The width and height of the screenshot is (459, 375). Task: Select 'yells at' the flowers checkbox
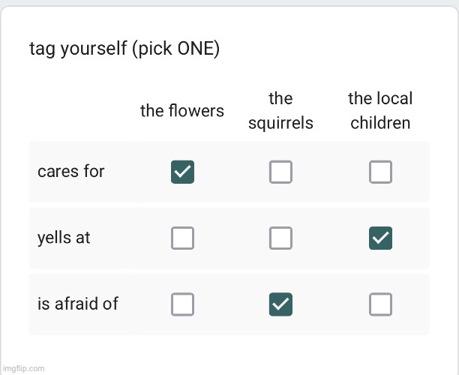[183, 238]
